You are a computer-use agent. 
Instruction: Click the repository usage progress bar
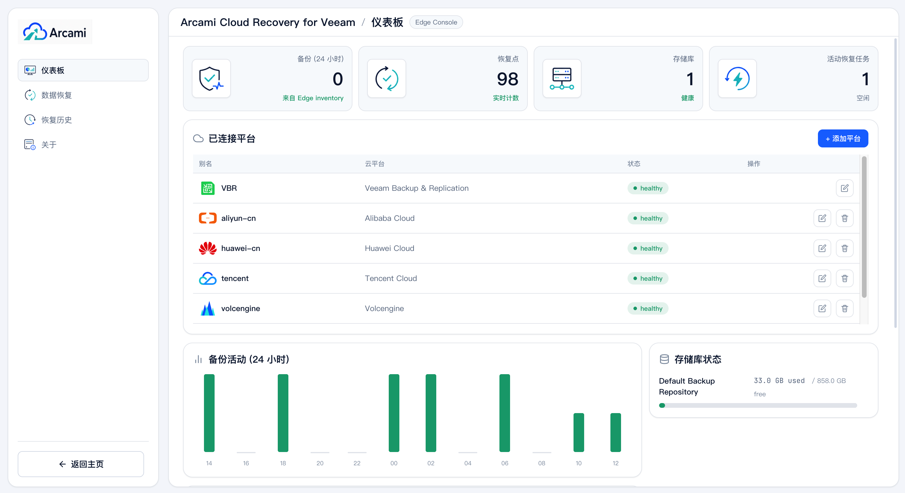758,405
